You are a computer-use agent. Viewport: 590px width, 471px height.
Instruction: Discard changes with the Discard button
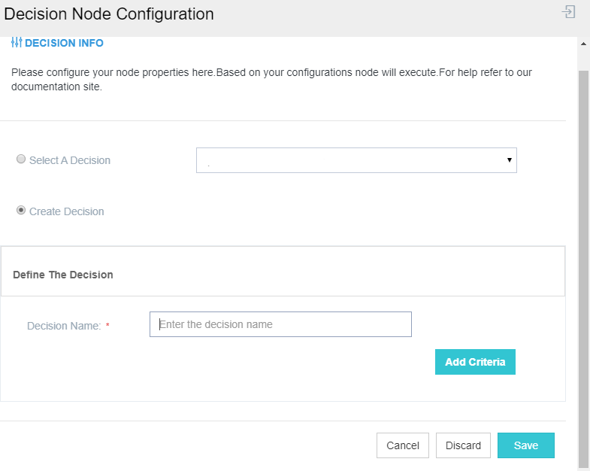click(463, 445)
